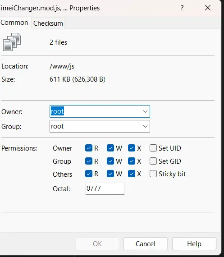Uncheck Owner R read permission
This screenshot has height=257, width=224.
pos(89,148)
